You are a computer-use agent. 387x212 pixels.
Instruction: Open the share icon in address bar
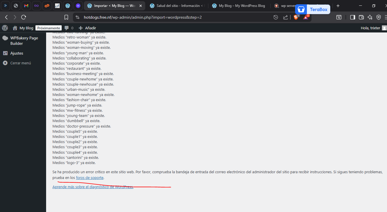click(285, 17)
